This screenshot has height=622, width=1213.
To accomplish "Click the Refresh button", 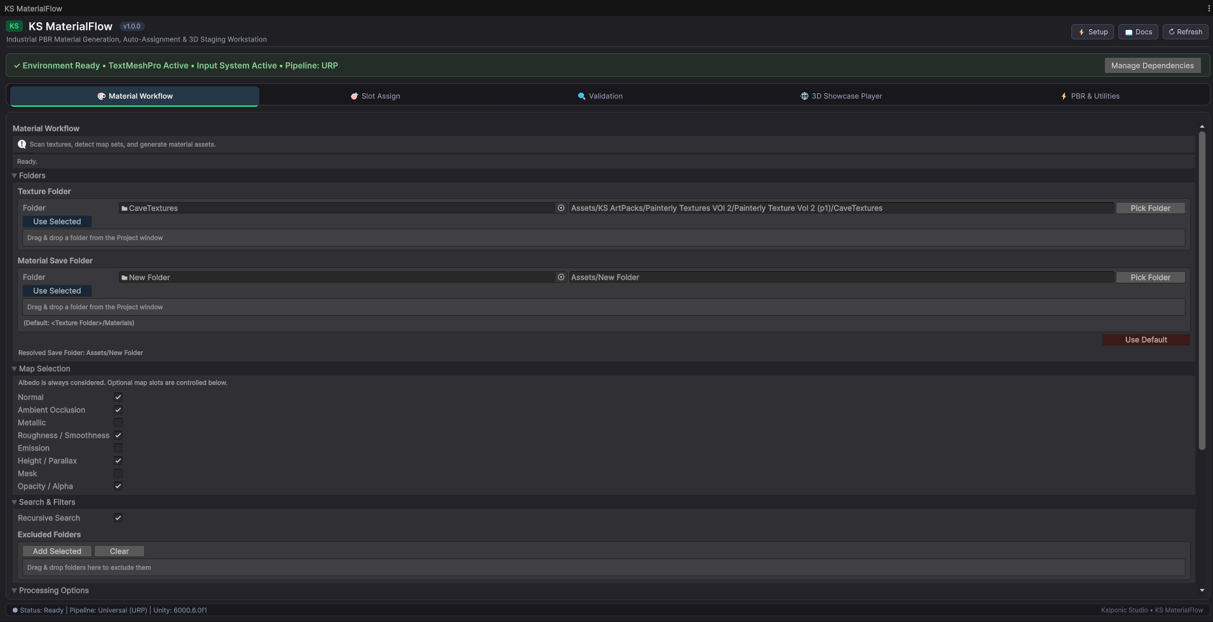I will point(1185,32).
